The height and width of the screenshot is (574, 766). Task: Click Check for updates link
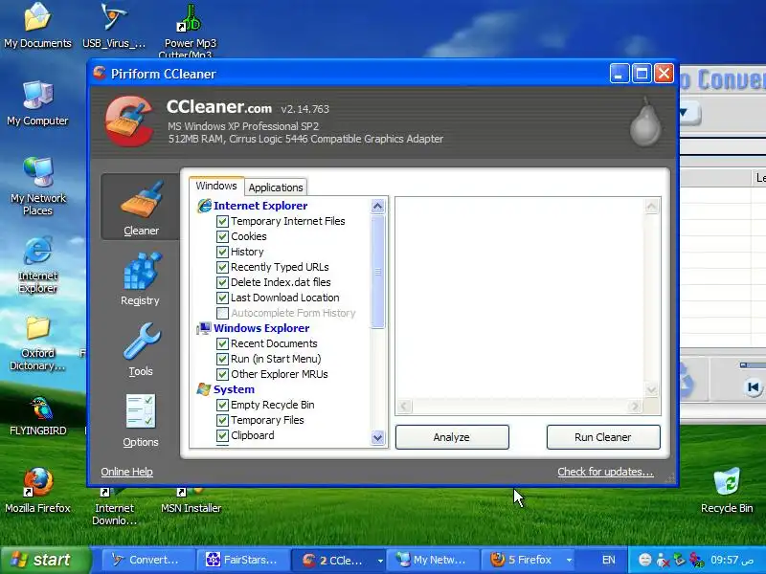point(605,472)
